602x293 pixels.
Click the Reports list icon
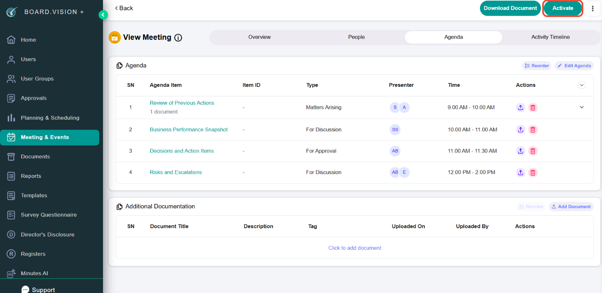point(11,176)
